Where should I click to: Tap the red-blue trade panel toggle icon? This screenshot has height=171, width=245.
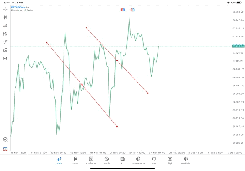coord(122,10)
